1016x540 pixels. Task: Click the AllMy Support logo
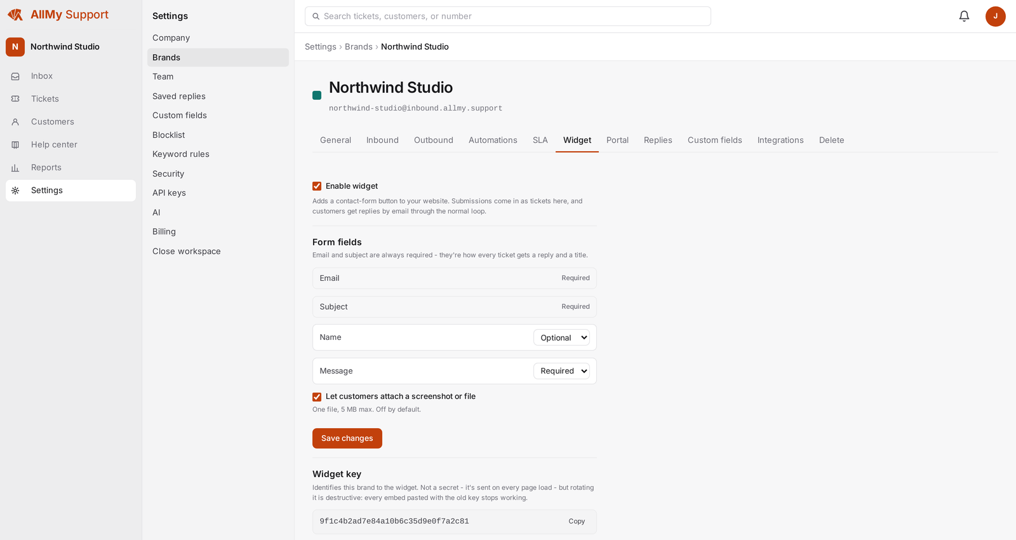click(x=58, y=15)
